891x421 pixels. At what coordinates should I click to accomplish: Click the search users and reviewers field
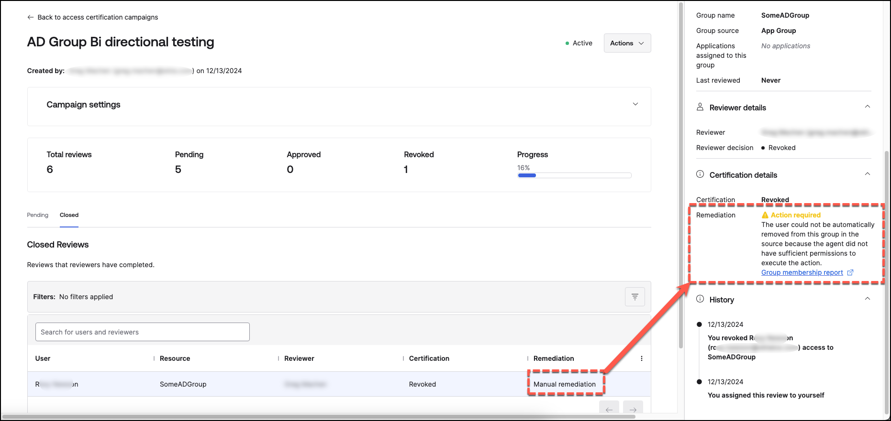pyautogui.click(x=142, y=332)
